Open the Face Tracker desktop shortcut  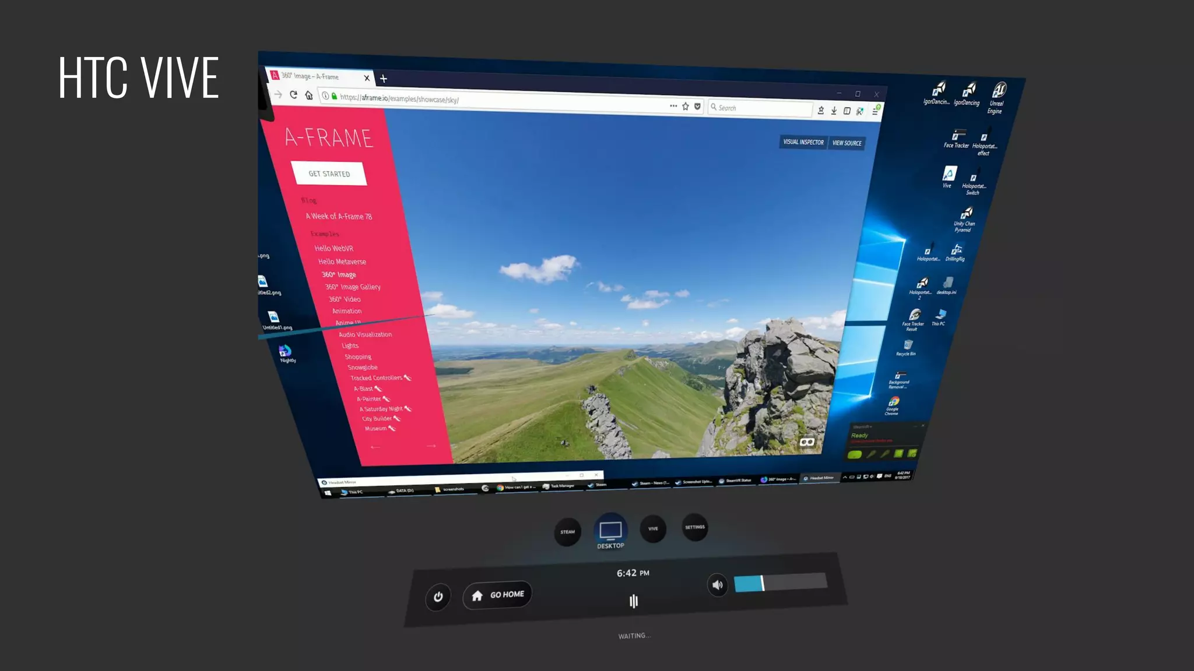pyautogui.click(x=956, y=139)
